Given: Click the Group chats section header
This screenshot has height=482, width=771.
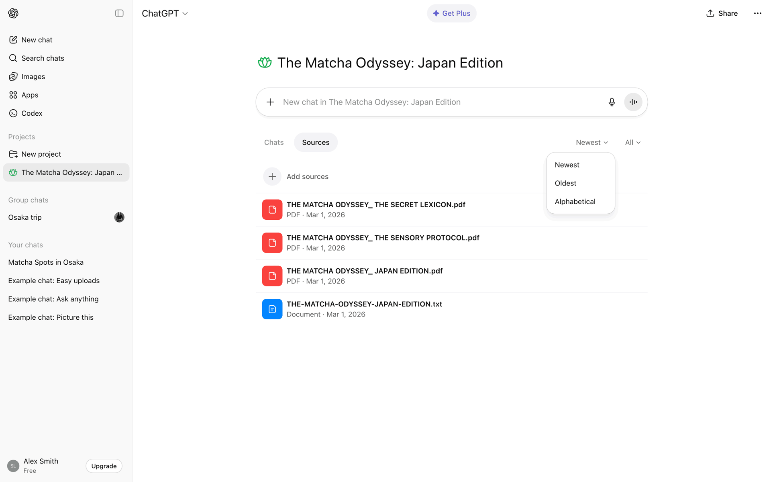Looking at the screenshot, I should click(28, 200).
